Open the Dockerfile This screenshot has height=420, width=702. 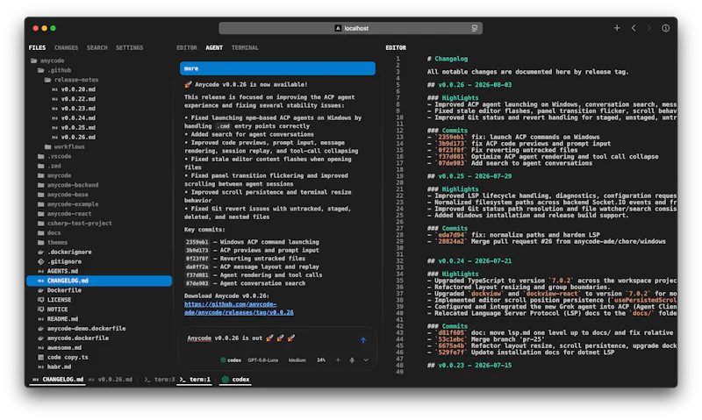point(60,290)
